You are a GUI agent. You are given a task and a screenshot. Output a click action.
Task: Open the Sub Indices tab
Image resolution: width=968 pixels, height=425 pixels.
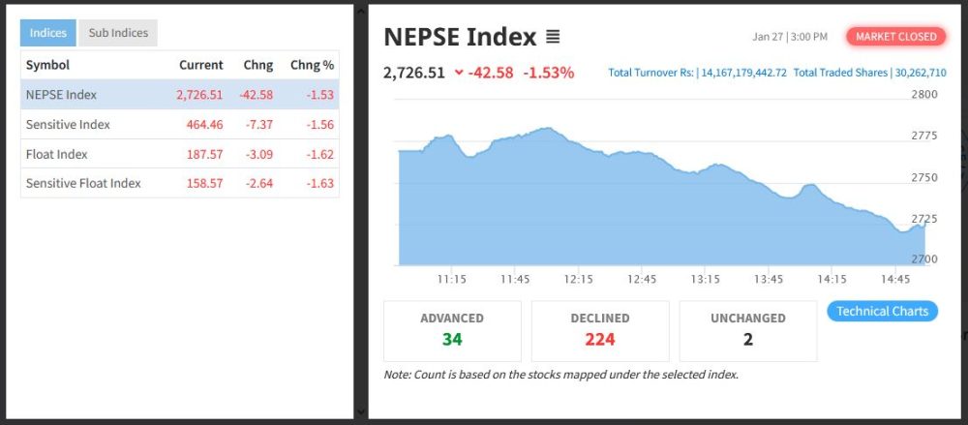[x=118, y=33]
